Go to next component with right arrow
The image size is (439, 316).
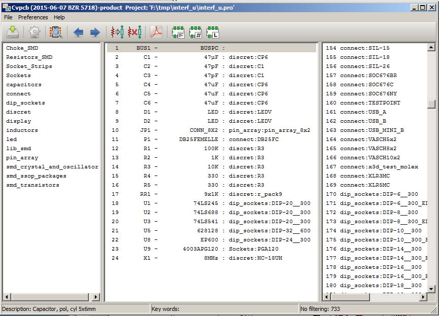point(95,32)
